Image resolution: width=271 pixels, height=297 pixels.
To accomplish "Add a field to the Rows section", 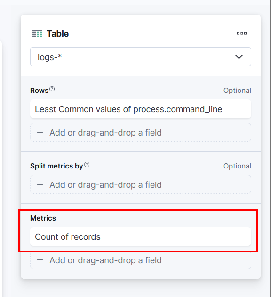I will pos(141,132).
